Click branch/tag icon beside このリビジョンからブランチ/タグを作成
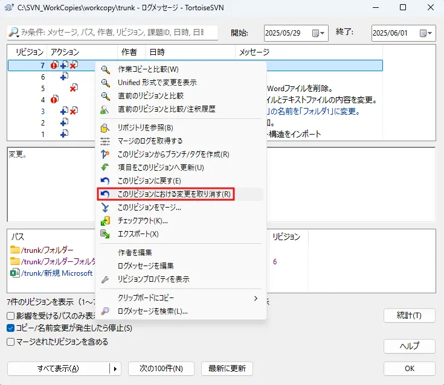Viewport: 444px width, 385px height. (x=105, y=154)
